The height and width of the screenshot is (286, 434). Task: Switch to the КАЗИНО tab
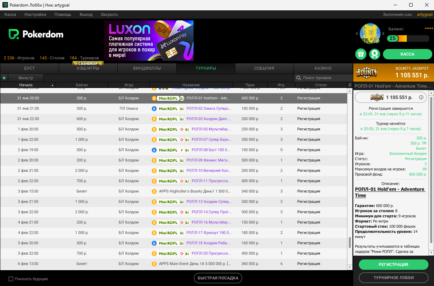point(323,68)
